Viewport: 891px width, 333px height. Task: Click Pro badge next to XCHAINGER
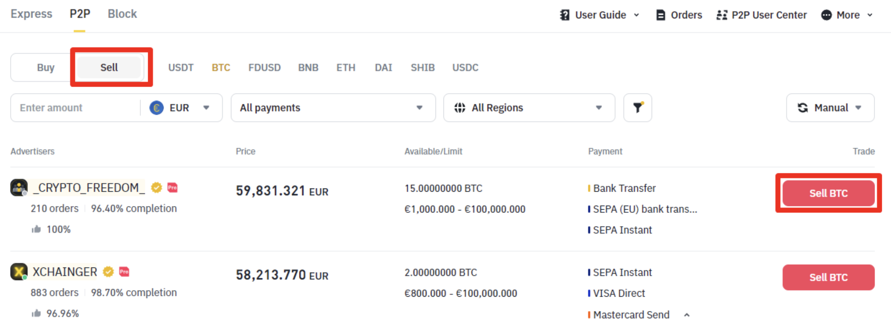click(x=124, y=272)
